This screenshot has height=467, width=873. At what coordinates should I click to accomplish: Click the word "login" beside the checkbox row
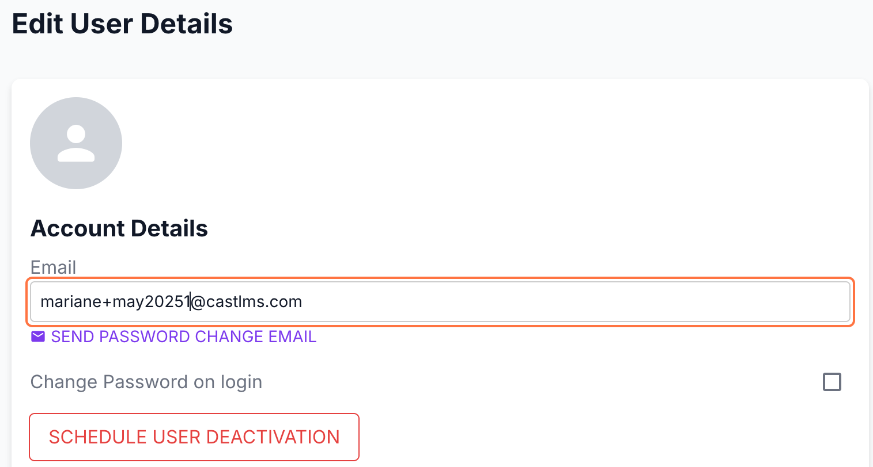pos(241,382)
